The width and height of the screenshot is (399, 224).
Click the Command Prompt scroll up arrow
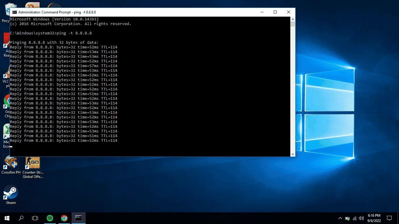point(293,19)
